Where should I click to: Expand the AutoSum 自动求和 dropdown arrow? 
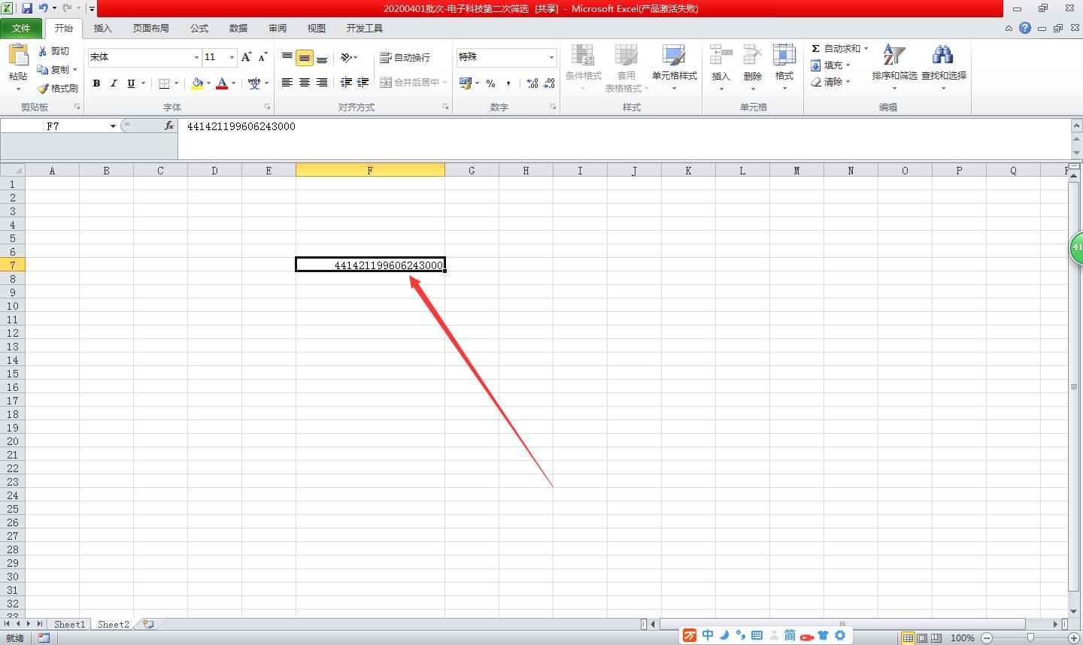pos(866,49)
